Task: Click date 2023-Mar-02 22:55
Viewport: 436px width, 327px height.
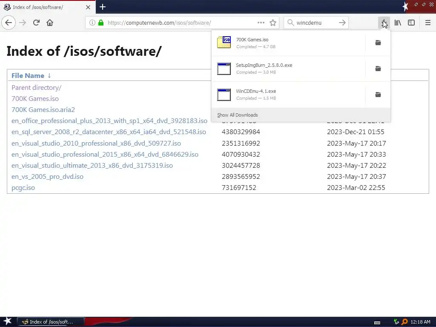Action: click(356, 188)
